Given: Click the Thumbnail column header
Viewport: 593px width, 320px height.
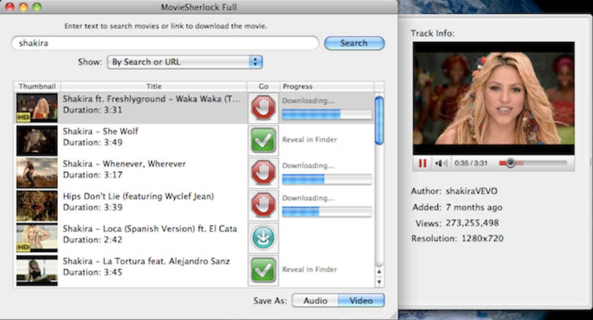Looking at the screenshot, I should pos(37,86).
